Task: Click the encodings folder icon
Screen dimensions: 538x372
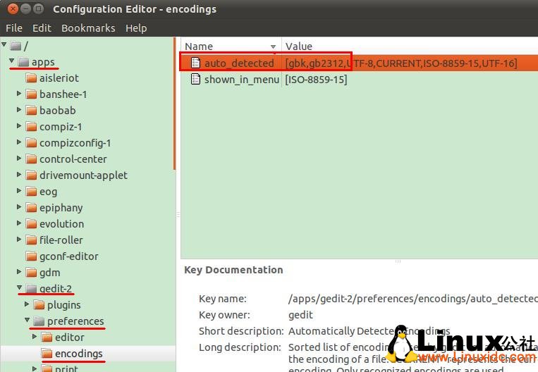Action: [x=47, y=354]
